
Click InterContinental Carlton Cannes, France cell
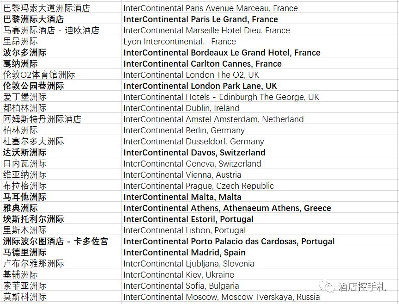tap(202, 64)
